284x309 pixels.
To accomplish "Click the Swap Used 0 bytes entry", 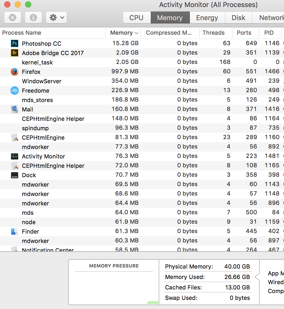I will pyautogui.click(x=207, y=298).
